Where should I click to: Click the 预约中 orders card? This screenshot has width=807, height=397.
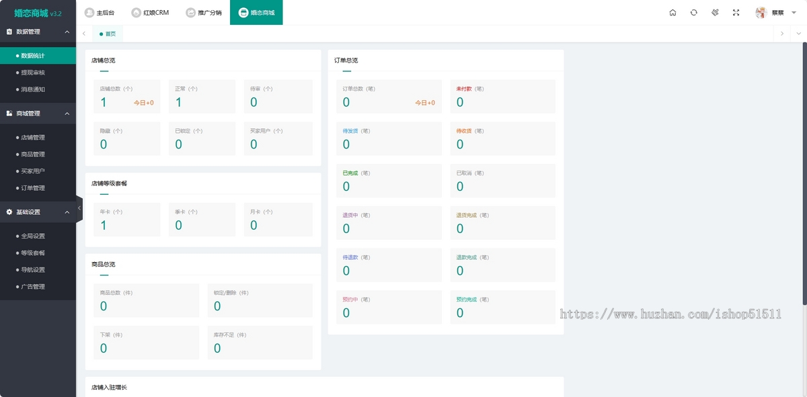389,307
